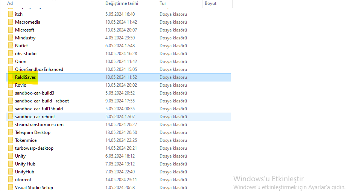Select the OrionSandboxEnhanced folder icon
This screenshot has height=191, width=353.
coord(11,69)
